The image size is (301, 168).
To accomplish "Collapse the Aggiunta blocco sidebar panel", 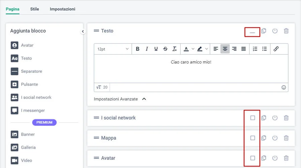I will click(x=83, y=31).
